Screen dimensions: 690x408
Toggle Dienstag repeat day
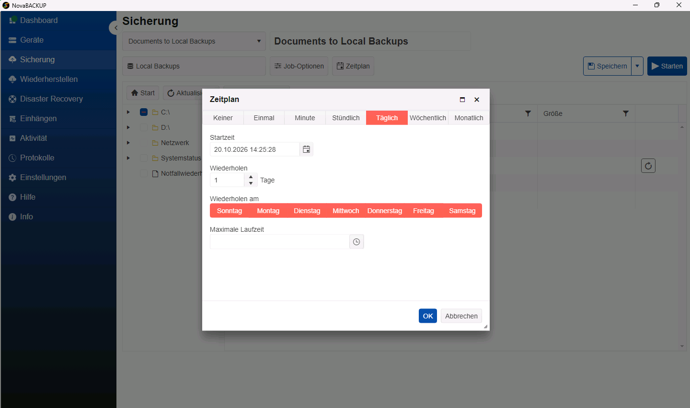tap(307, 211)
